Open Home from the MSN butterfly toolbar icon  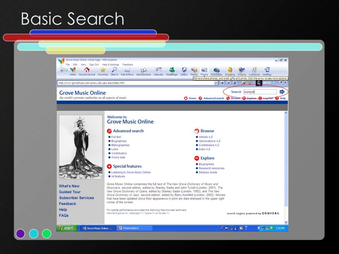(x=73, y=71)
